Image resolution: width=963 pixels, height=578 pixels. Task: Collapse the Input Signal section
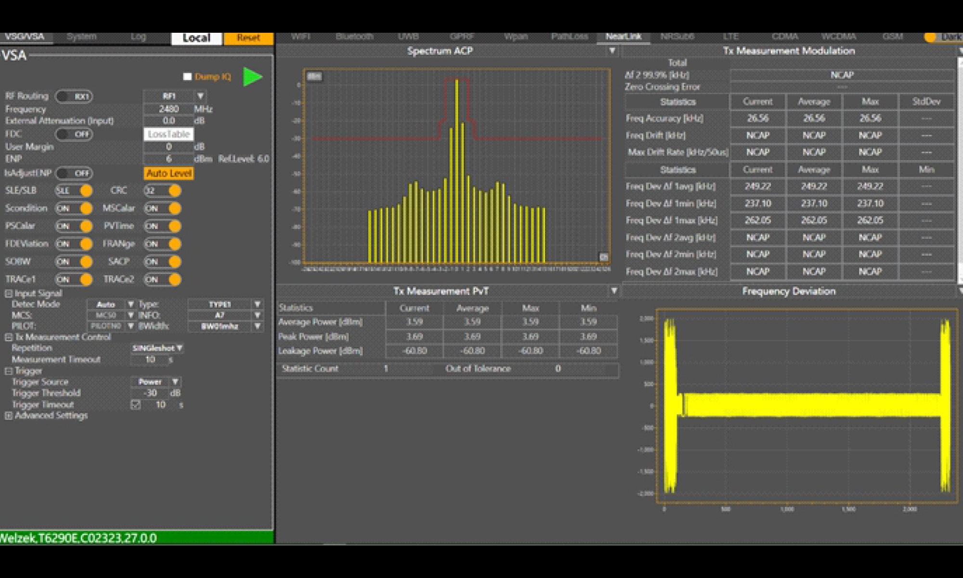tap(9, 293)
